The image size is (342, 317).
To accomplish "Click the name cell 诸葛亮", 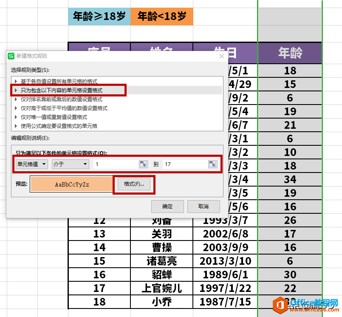I will click(162, 261).
